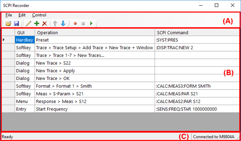Open the Edit menu
This screenshot has width=241, height=141.
tap(22, 15)
